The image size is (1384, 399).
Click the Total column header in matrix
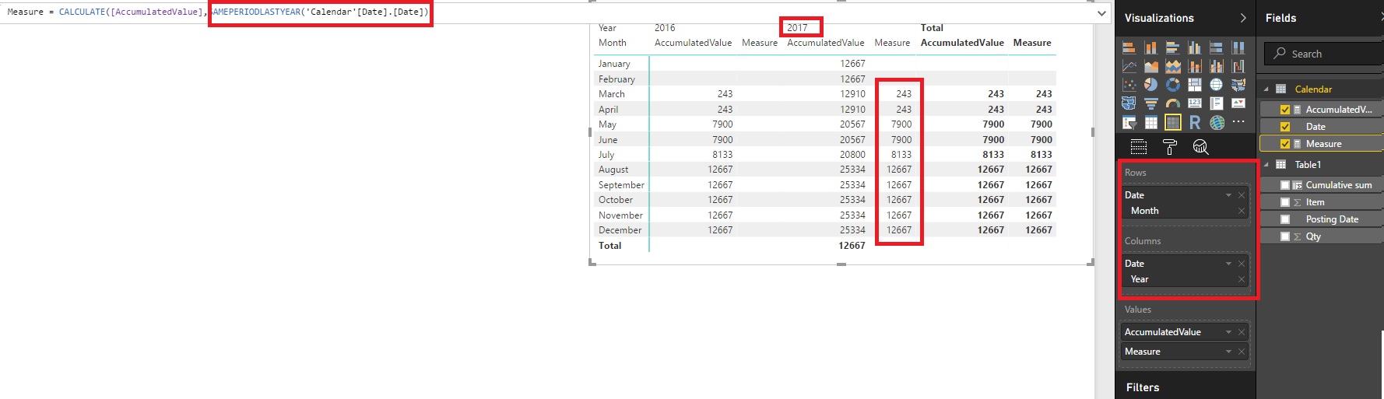[x=932, y=28]
